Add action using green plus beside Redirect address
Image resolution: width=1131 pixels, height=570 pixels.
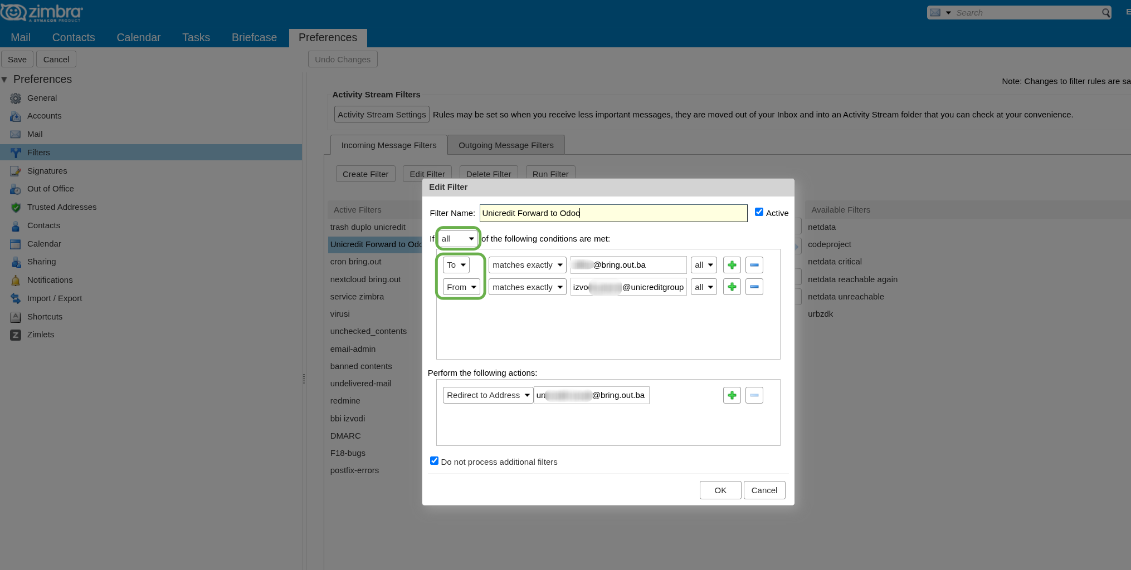732,395
